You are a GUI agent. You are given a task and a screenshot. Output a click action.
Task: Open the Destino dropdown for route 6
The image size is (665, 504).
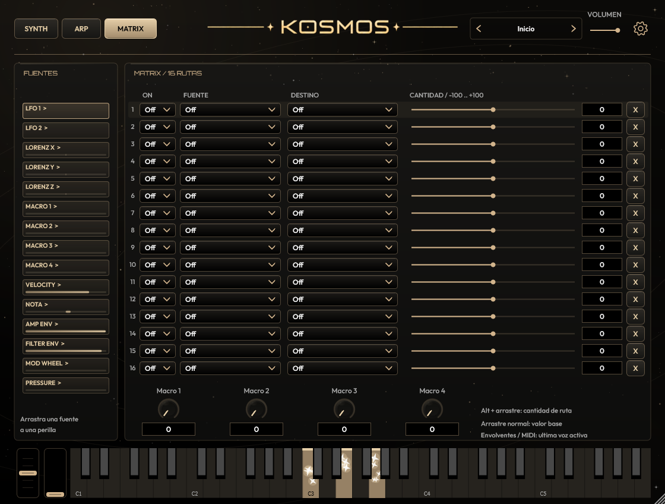[x=342, y=196]
